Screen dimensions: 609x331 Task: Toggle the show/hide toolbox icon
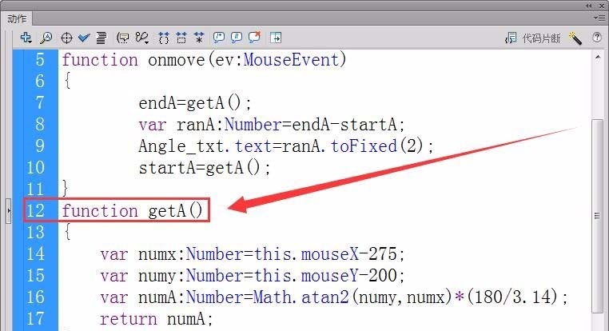click(276, 38)
